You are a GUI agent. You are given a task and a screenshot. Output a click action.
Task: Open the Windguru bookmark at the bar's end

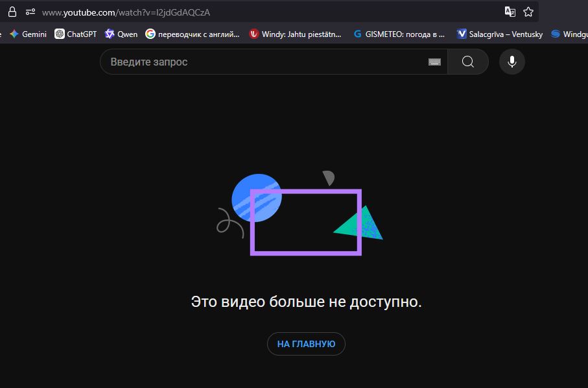pos(569,34)
